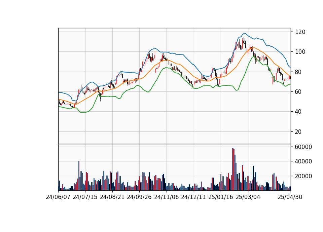Click the 25/03/04 date label
The image size is (323, 232).
click(x=248, y=197)
